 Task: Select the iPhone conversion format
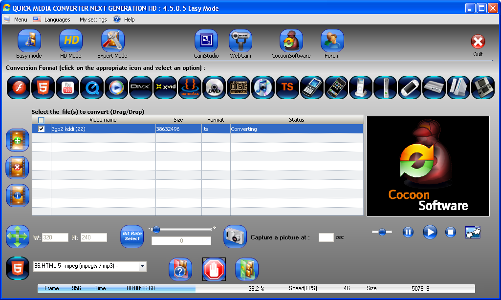(x=336, y=87)
